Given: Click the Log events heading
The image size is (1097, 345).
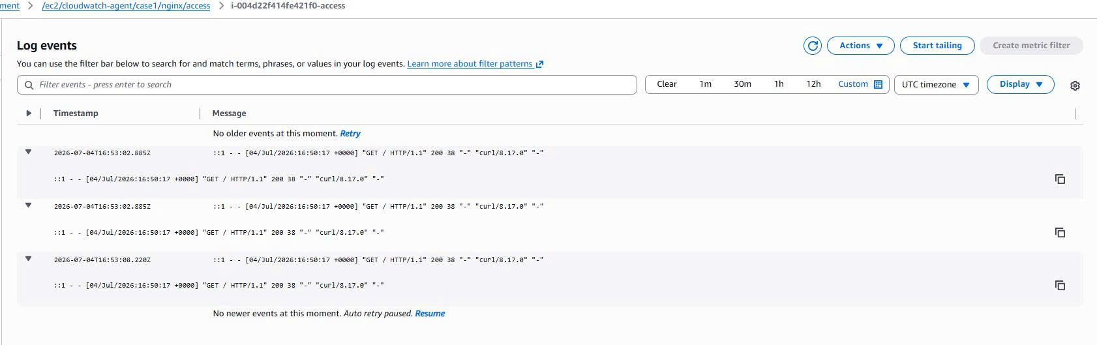Looking at the screenshot, I should pyautogui.click(x=47, y=46).
